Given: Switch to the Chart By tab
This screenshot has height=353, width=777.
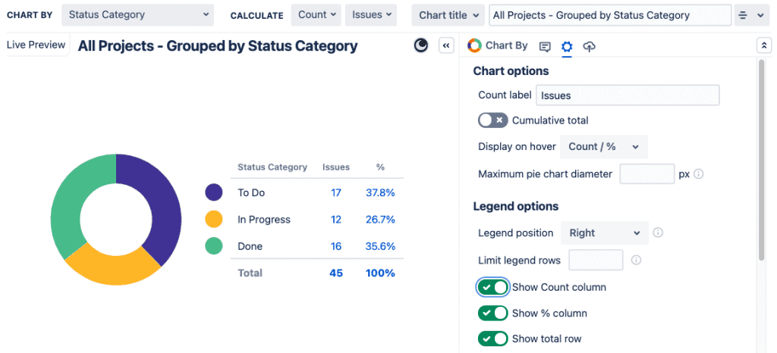Looking at the screenshot, I should 498,45.
